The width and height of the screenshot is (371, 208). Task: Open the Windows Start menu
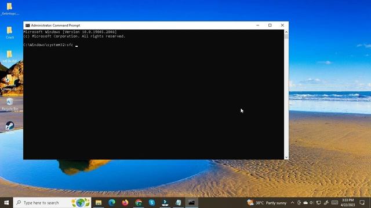6,203
